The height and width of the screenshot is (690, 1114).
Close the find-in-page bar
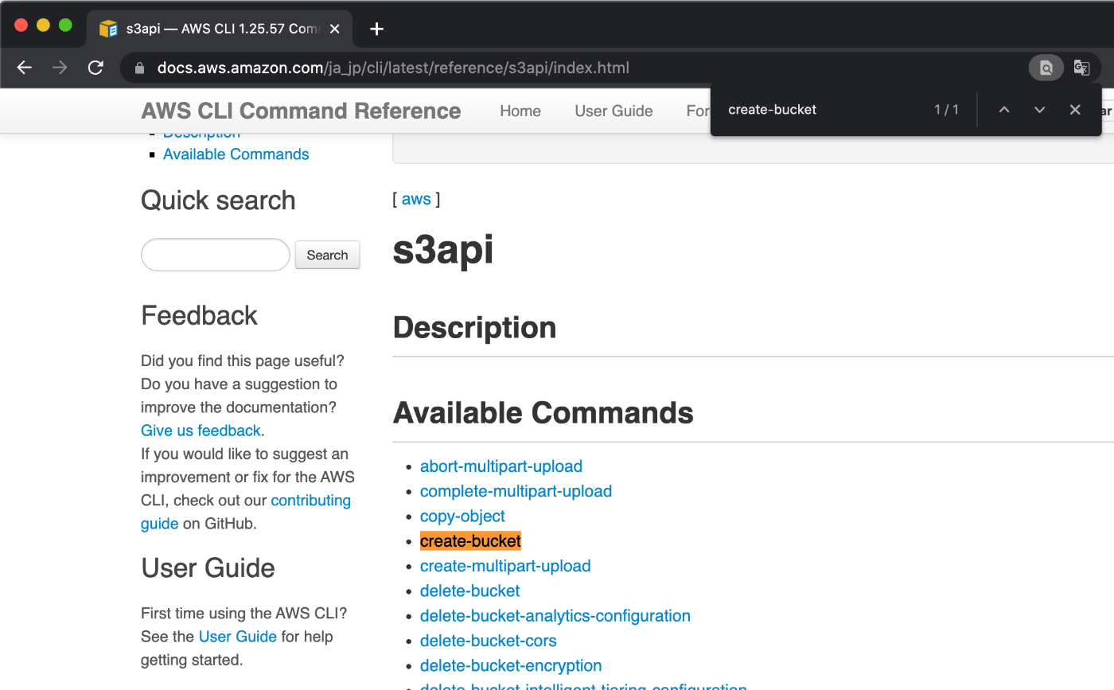click(1075, 109)
